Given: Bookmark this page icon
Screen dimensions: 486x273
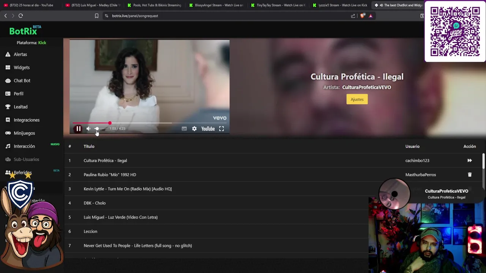Looking at the screenshot, I should point(96,16).
